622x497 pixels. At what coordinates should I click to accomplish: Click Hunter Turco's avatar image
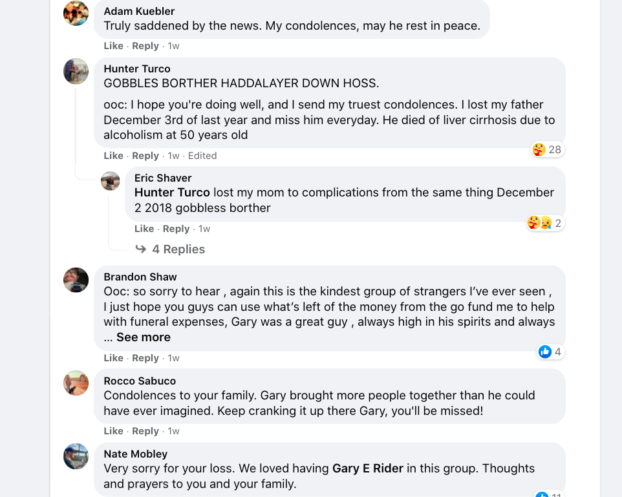tap(76, 71)
